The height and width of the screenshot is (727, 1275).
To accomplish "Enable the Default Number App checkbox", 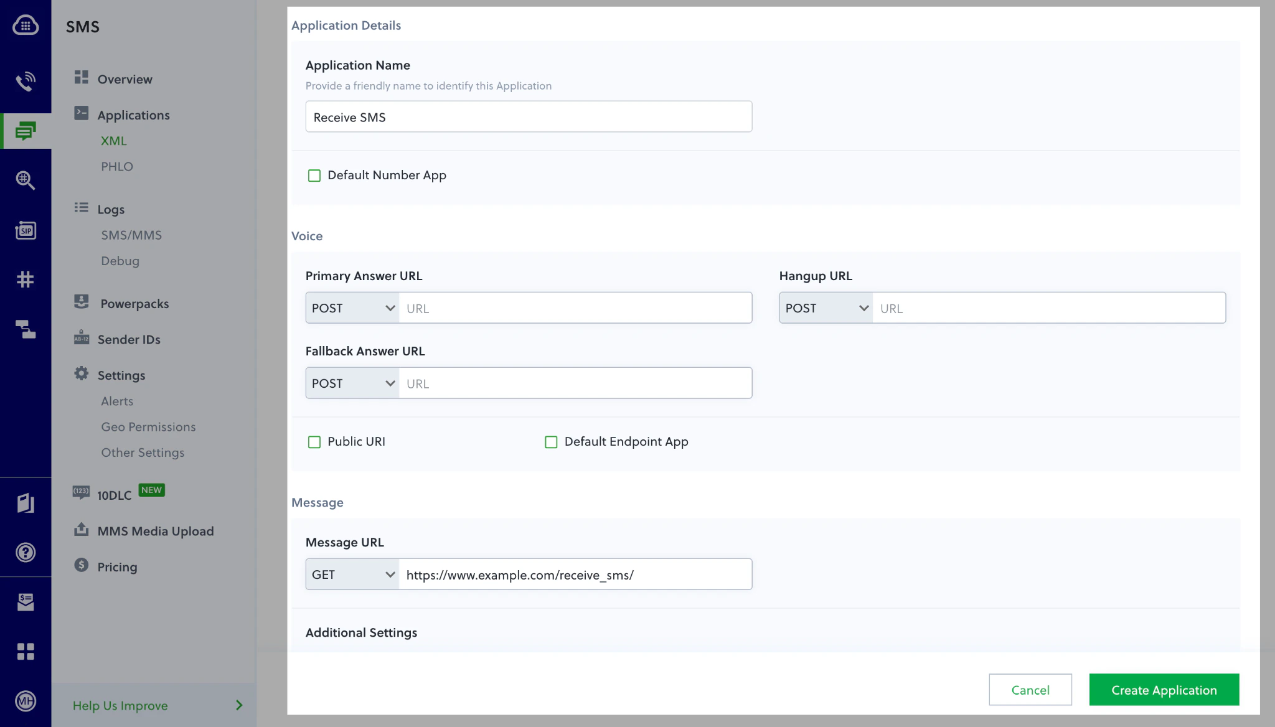I will pos(314,176).
